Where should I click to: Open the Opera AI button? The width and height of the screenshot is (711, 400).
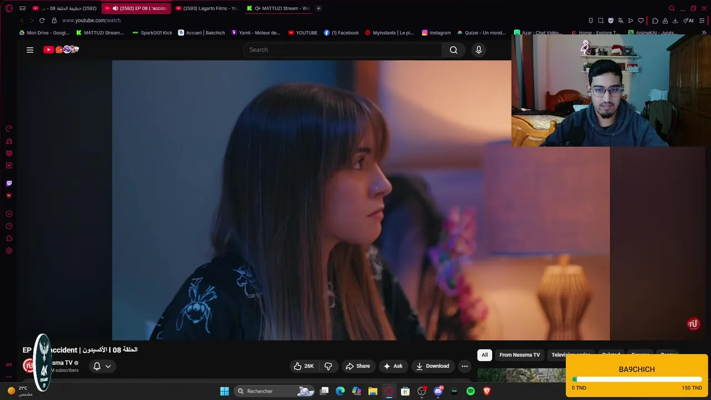click(688, 21)
